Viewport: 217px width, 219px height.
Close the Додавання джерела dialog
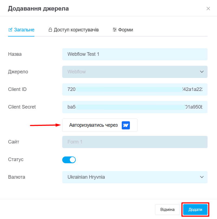208,8
